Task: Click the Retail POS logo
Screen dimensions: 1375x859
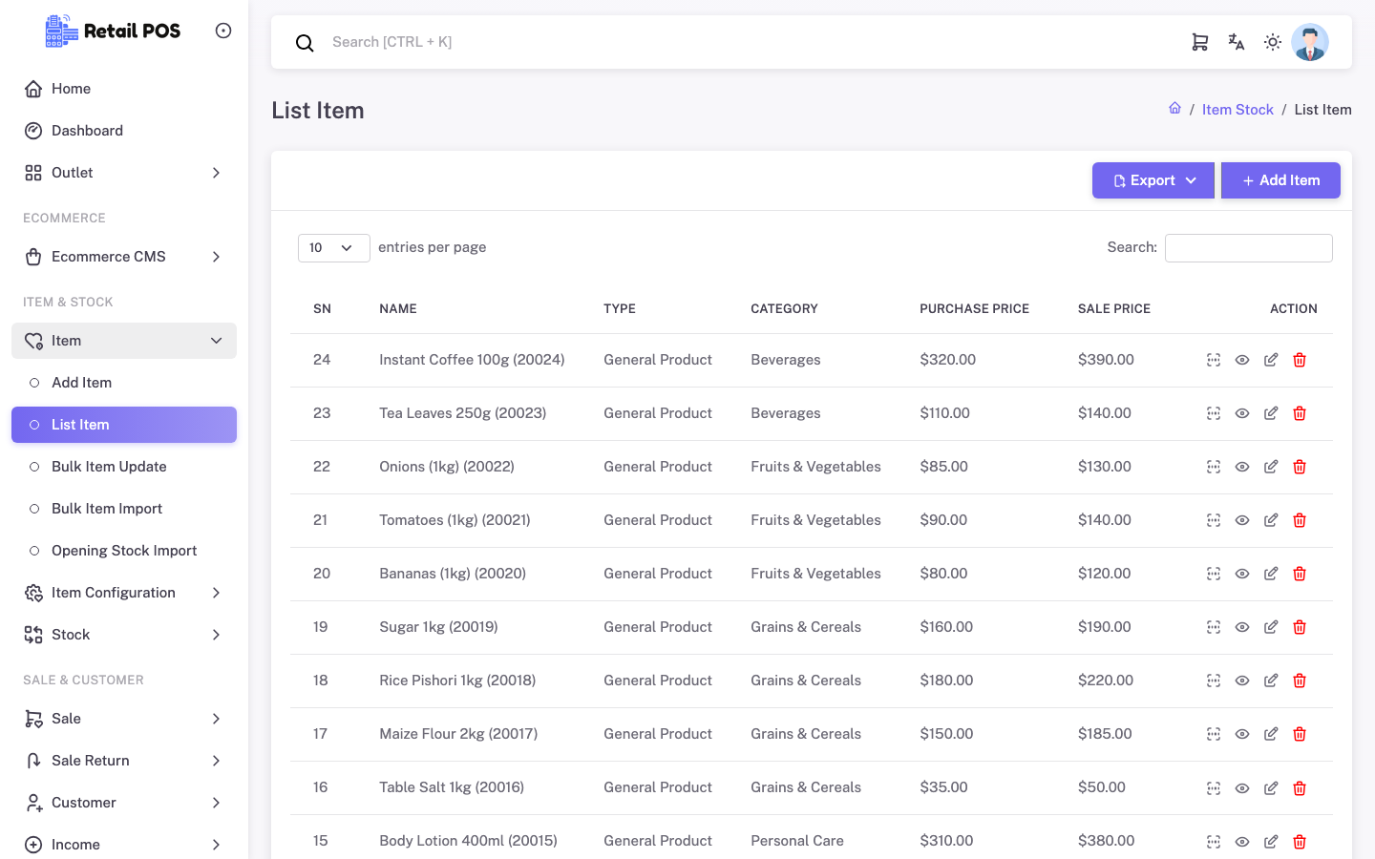Action: [113, 31]
